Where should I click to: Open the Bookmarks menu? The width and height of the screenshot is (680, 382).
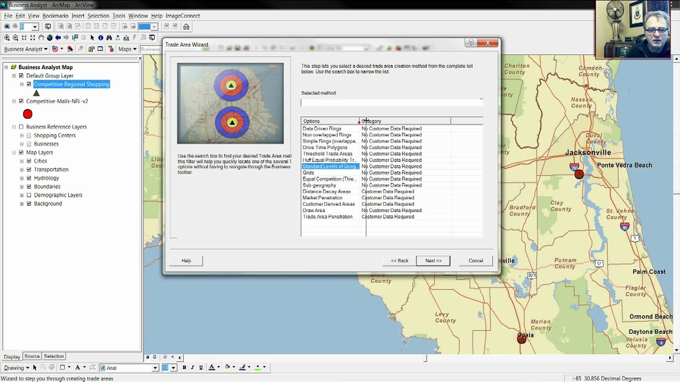coord(55,16)
